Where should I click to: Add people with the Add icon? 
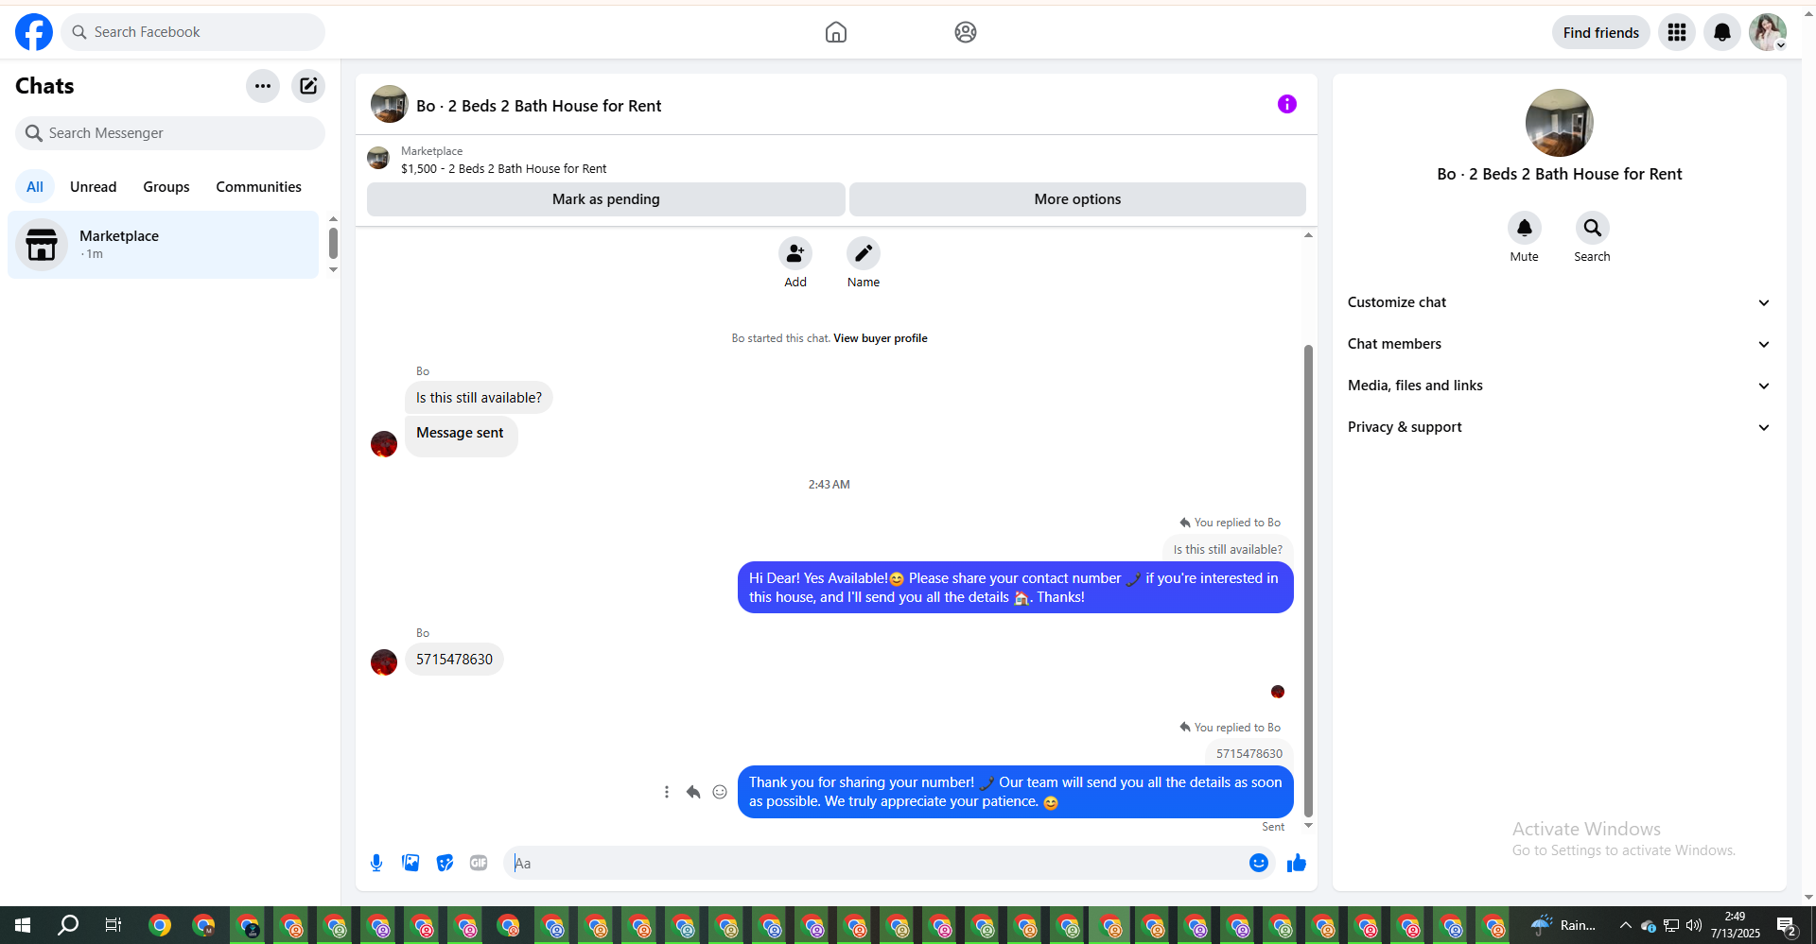tap(795, 253)
